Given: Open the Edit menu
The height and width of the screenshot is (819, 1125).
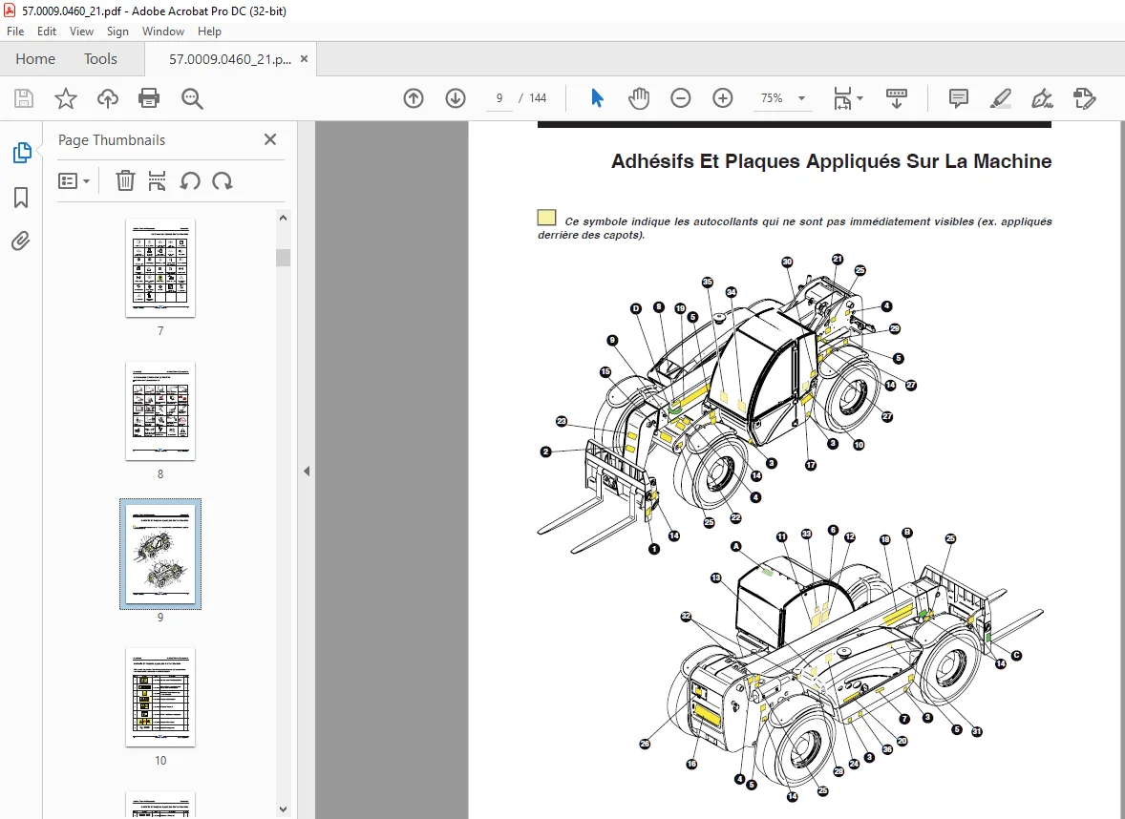Looking at the screenshot, I should tap(47, 31).
